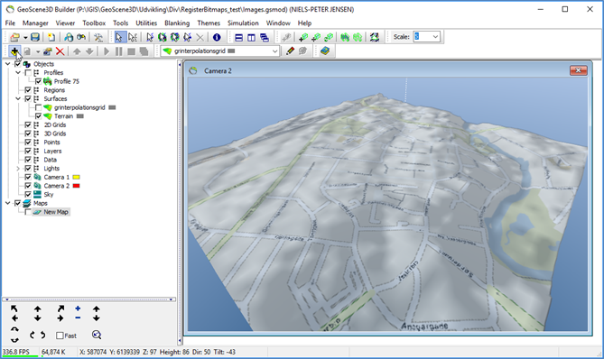Collapse the Surfaces tree node

18,99
